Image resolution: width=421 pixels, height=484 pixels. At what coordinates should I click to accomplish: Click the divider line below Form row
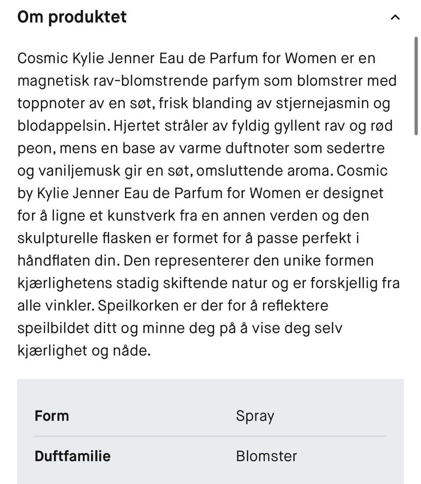(210, 436)
